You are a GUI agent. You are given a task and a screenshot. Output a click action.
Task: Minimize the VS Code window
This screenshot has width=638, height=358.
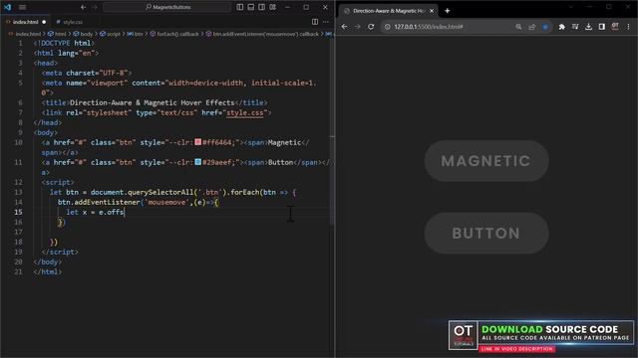288,7
